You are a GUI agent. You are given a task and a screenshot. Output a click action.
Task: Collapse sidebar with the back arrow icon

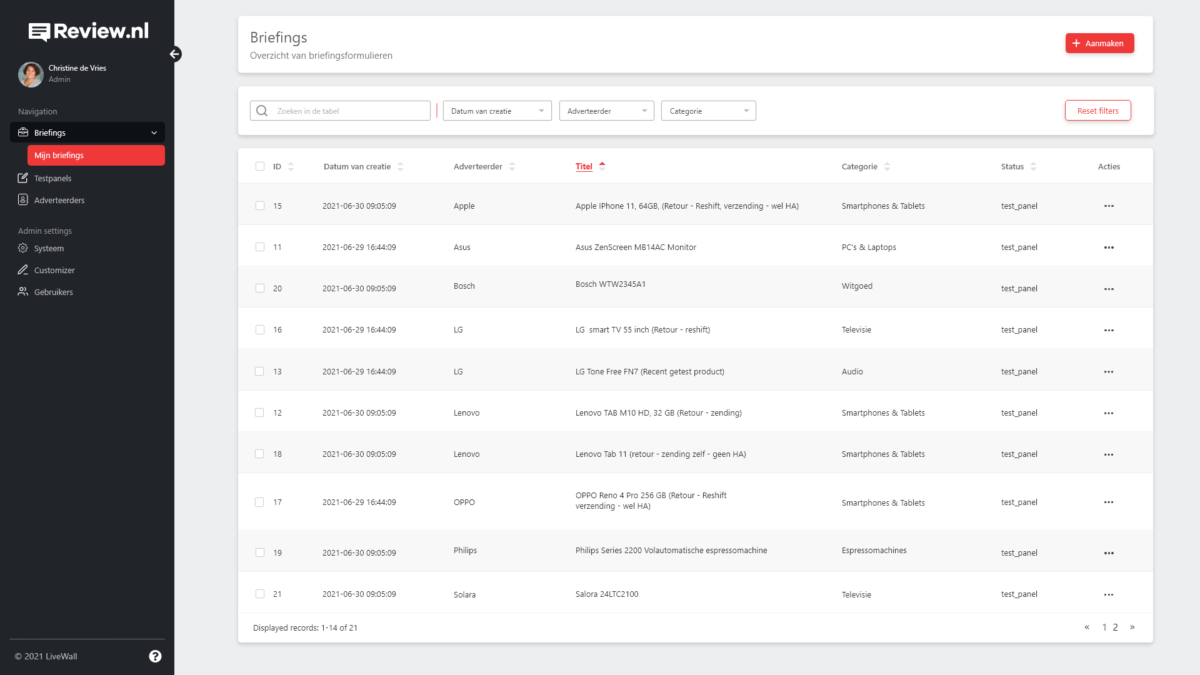tap(175, 54)
